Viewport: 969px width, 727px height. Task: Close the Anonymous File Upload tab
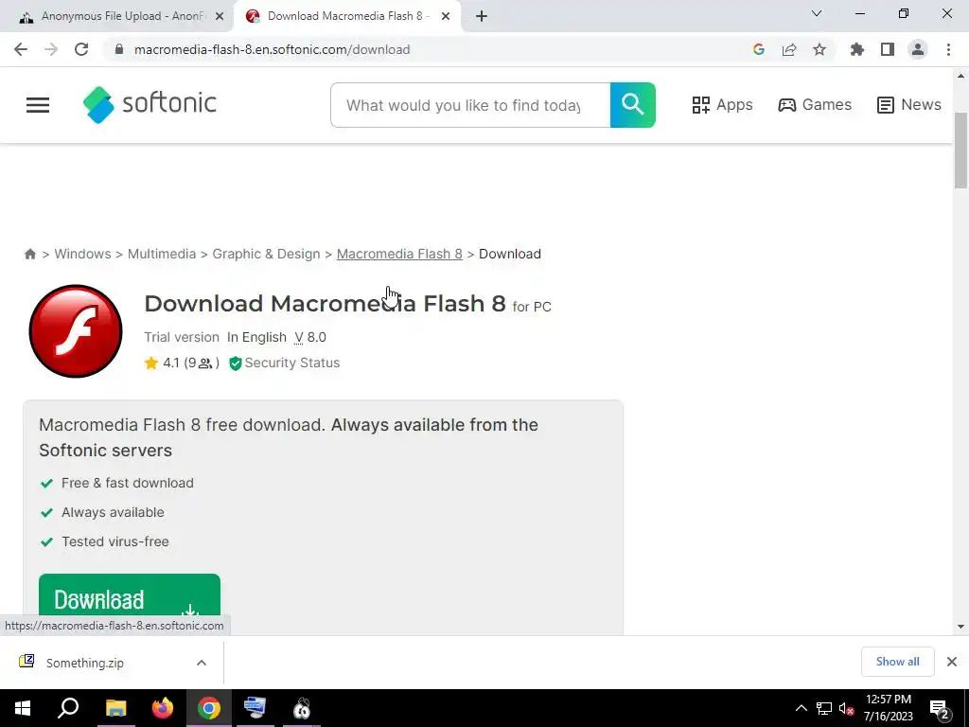click(220, 17)
